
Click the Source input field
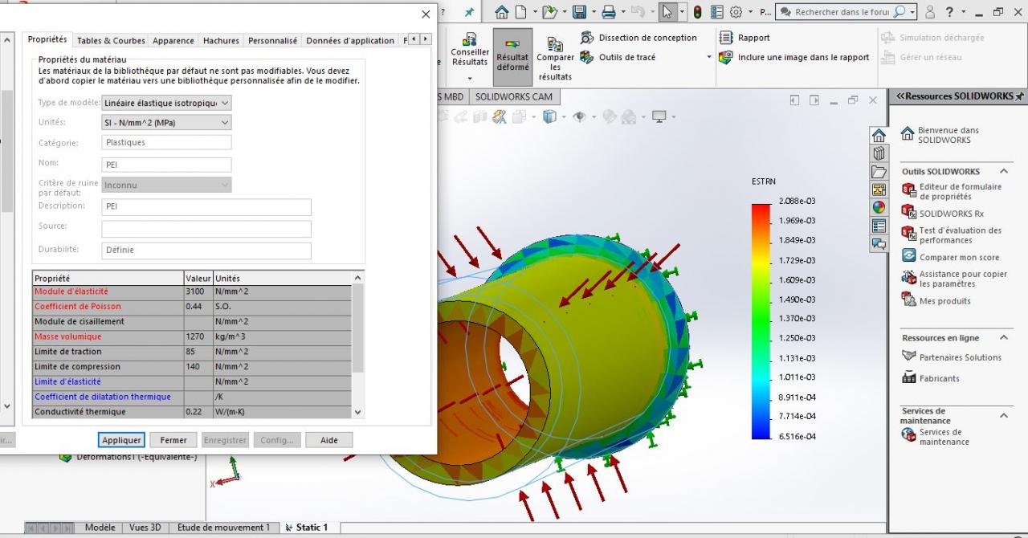point(206,229)
